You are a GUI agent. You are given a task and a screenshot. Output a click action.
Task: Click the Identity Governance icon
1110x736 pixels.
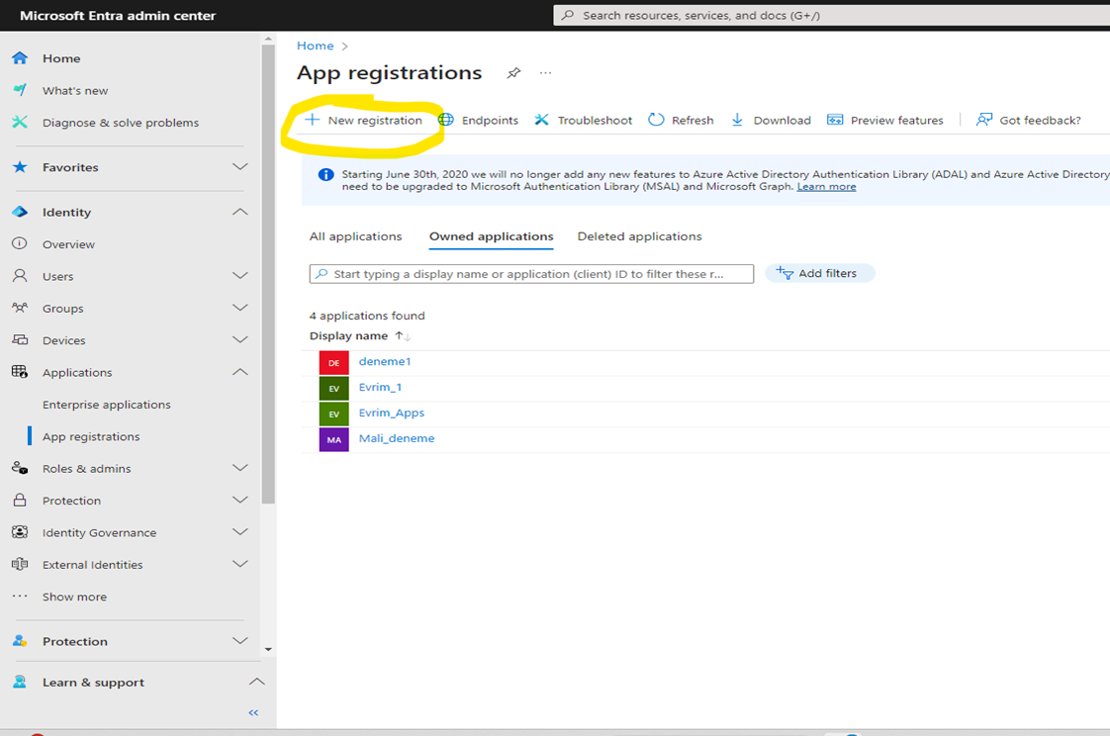(20, 531)
